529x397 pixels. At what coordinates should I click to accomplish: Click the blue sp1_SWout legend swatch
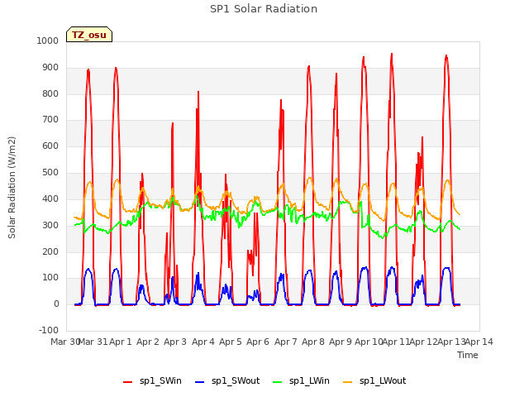pyautogui.click(x=200, y=382)
